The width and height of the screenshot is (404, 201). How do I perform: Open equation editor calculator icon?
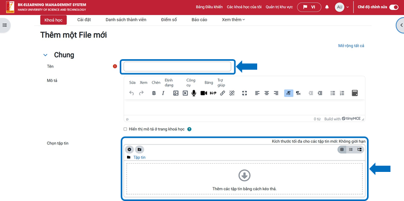(355, 93)
